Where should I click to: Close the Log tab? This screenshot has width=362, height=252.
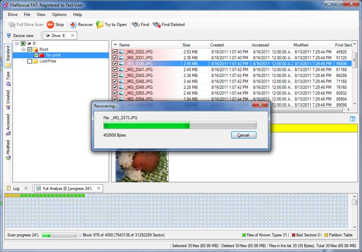(26, 188)
